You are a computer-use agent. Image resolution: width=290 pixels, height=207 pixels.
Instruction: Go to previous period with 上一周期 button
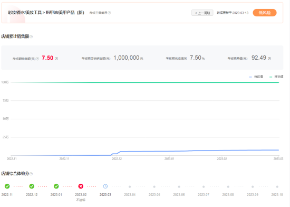202,13
